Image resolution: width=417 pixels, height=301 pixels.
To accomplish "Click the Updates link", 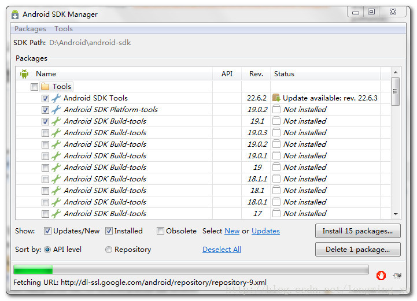I will pos(265,231).
